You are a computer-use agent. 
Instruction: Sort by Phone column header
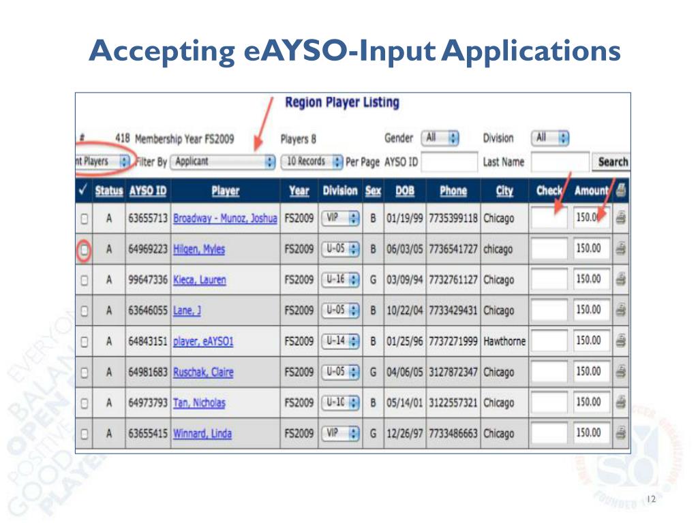(453, 191)
